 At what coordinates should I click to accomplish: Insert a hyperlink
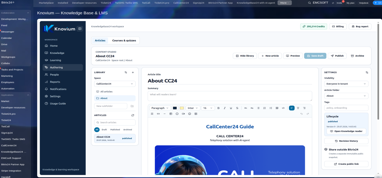coord(158,114)
